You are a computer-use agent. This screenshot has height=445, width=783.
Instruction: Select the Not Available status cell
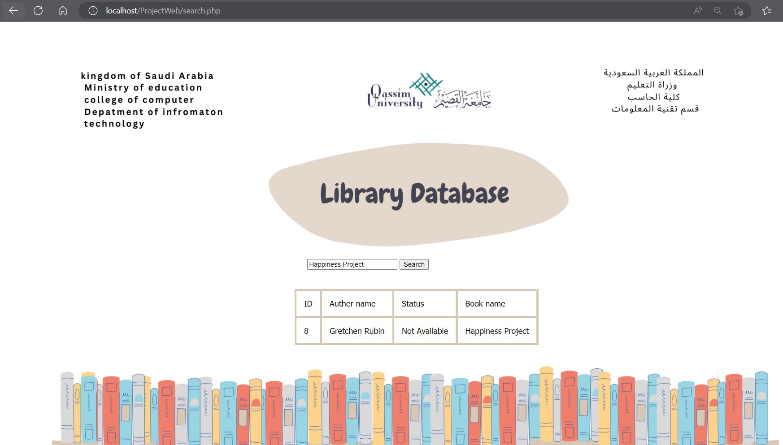coord(424,331)
